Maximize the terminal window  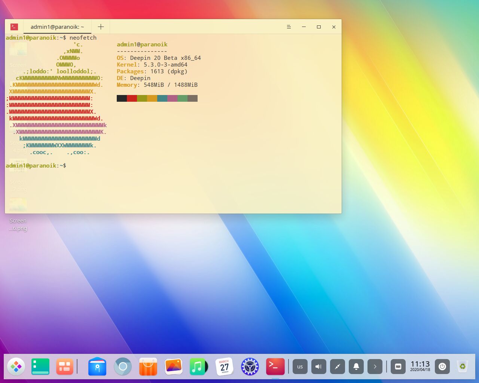[x=319, y=27]
